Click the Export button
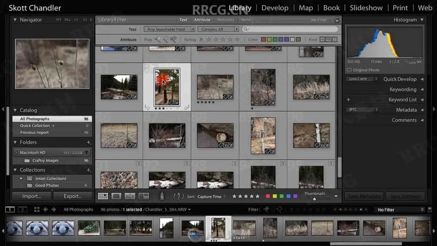The image size is (437, 246). tap(72, 196)
